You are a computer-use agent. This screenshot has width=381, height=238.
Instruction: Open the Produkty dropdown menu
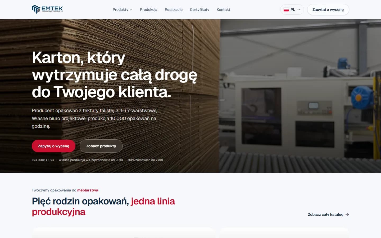point(122,10)
